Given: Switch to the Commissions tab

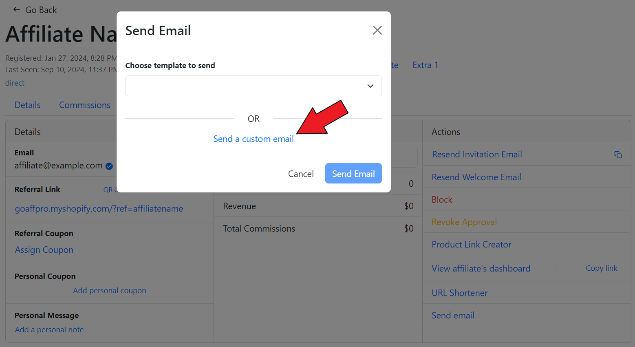Looking at the screenshot, I should coord(84,105).
